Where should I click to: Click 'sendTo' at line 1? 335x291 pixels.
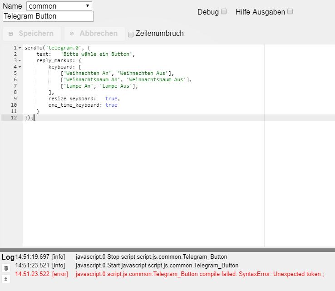click(33, 48)
